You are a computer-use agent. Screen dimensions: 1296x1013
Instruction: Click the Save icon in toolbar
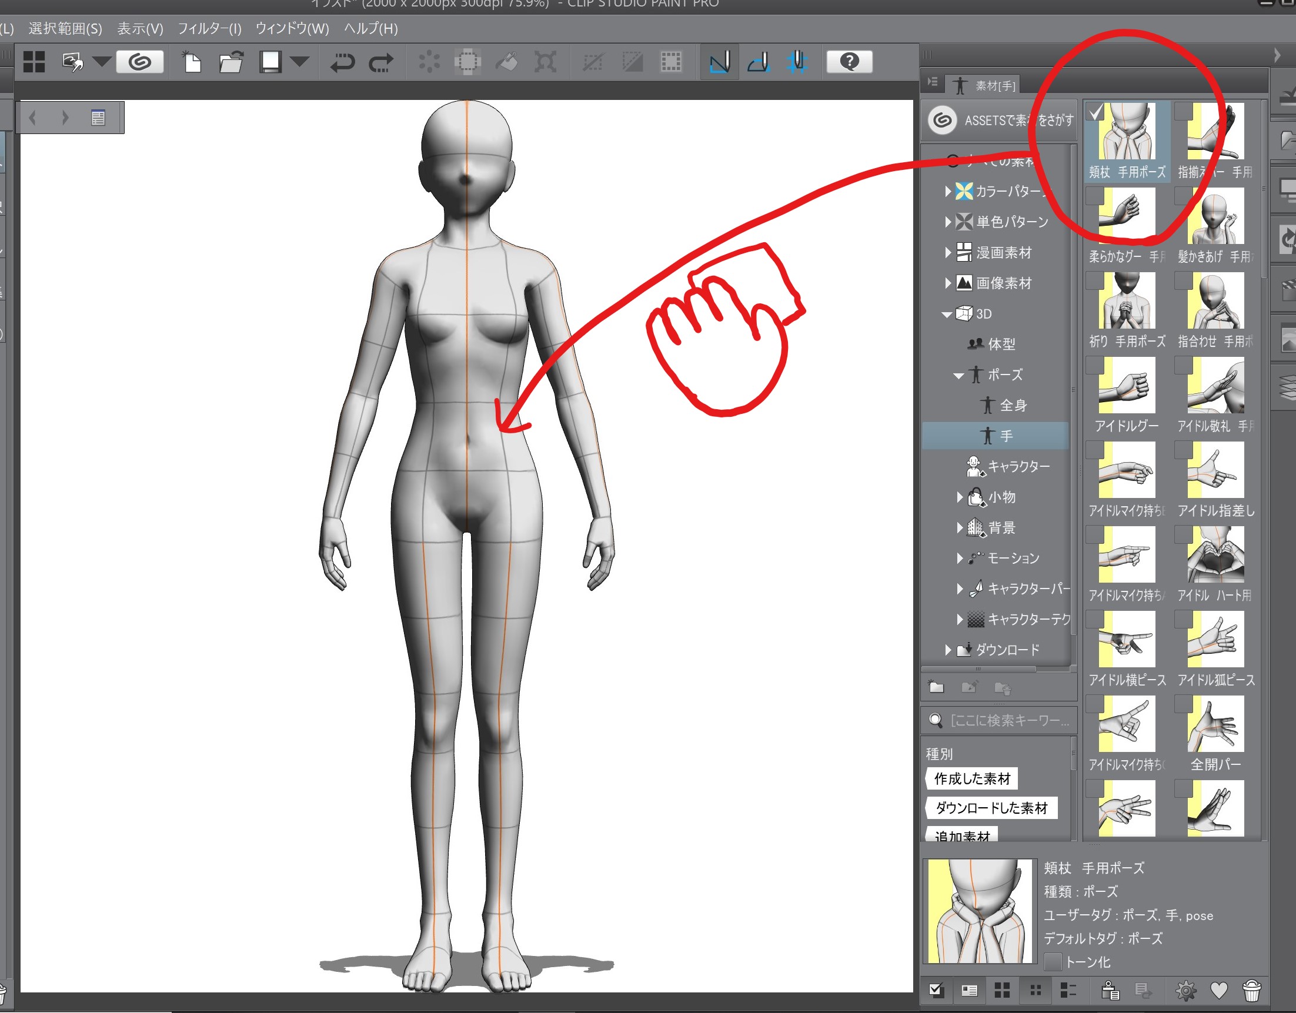coord(270,62)
